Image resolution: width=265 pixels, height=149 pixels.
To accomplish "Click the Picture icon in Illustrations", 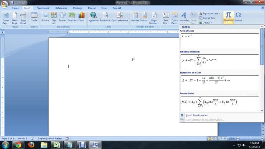I will tap(45, 17).
